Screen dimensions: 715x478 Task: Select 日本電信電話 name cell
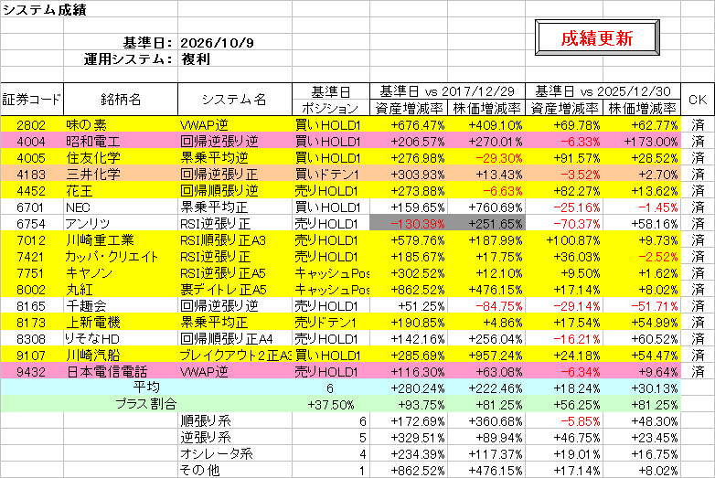point(121,371)
